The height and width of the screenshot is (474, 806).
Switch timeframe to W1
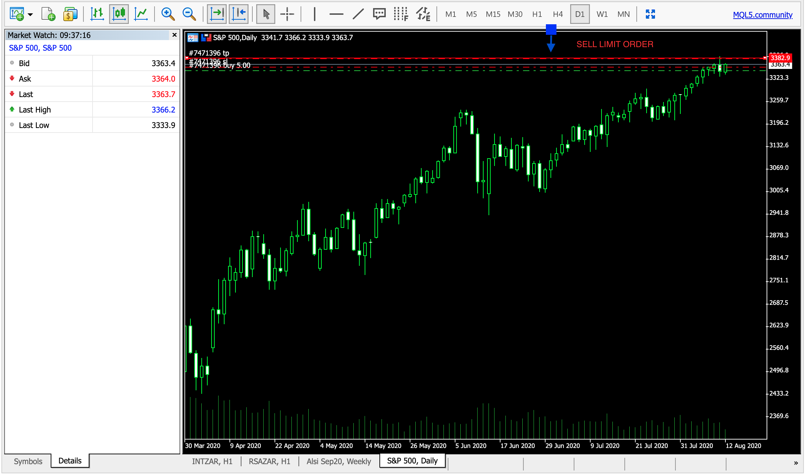(x=602, y=14)
